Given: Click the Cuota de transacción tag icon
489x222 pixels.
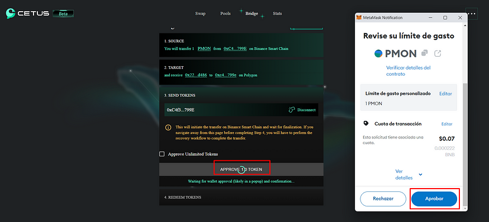Looking at the screenshot, I should (366, 124).
